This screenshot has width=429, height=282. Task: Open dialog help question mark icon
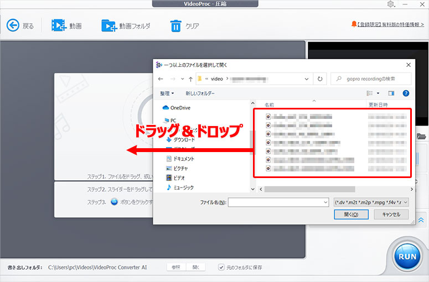coord(406,93)
